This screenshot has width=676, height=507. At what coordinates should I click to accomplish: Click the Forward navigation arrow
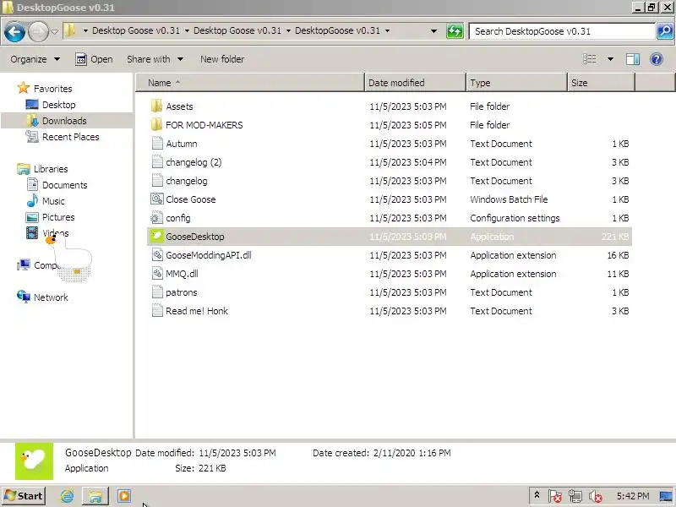(x=38, y=31)
